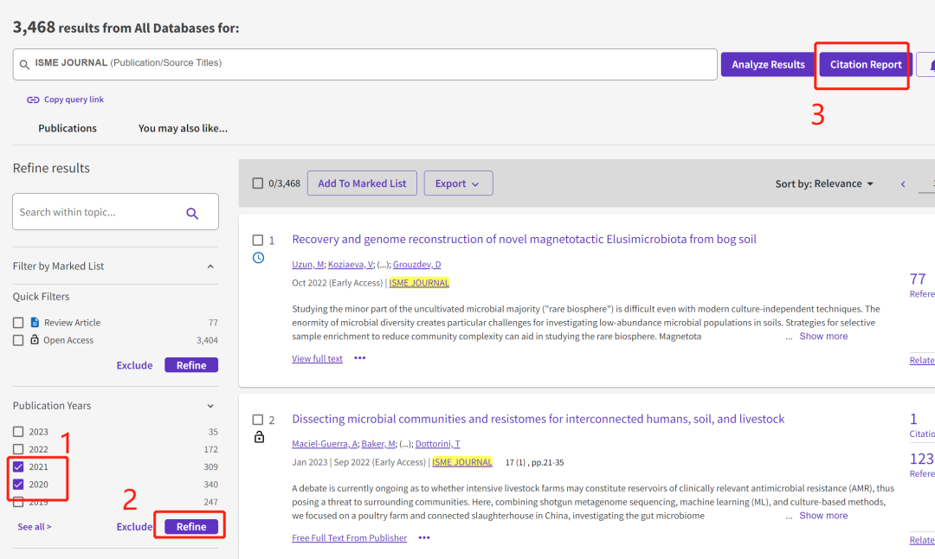Image resolution: width=935 pixels, height=559 pixels.
Task: Open the three-dots menu beside View full text
Action: (x=359, y=358)
